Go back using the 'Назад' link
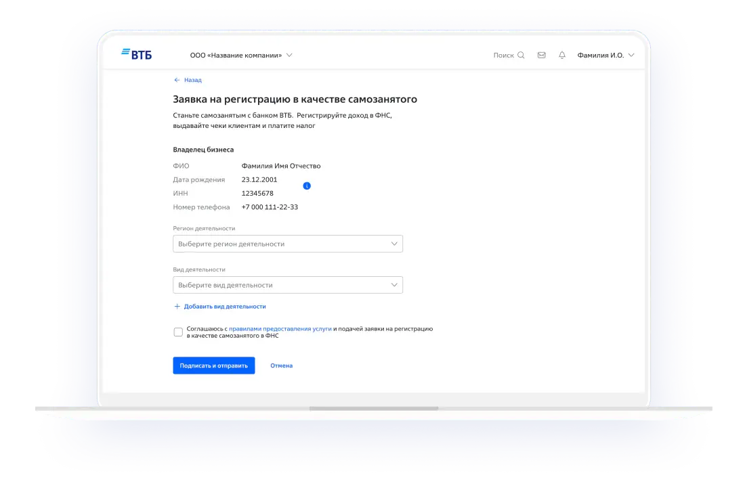This screenshot has width=747, height=482. point(192,80)
